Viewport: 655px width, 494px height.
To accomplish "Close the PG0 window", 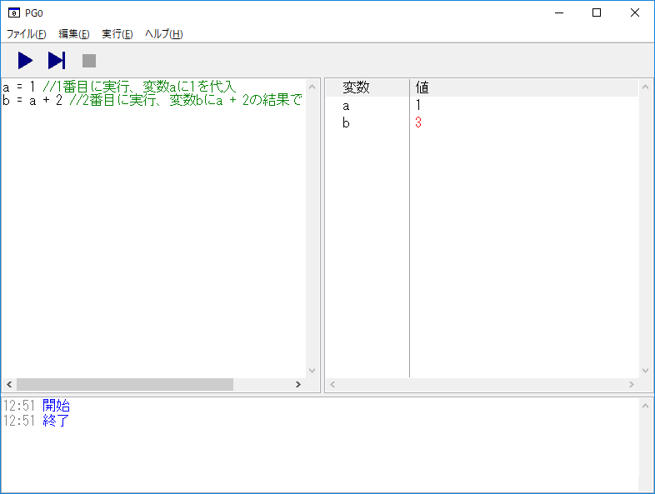I will point(634,13).
